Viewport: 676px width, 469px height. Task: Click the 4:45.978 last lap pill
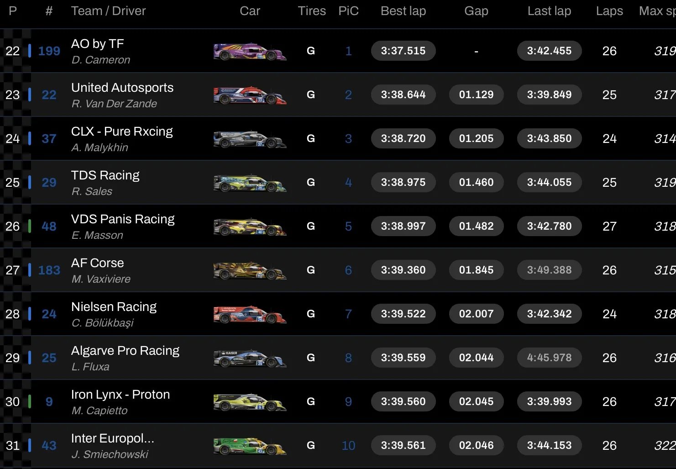549,358
